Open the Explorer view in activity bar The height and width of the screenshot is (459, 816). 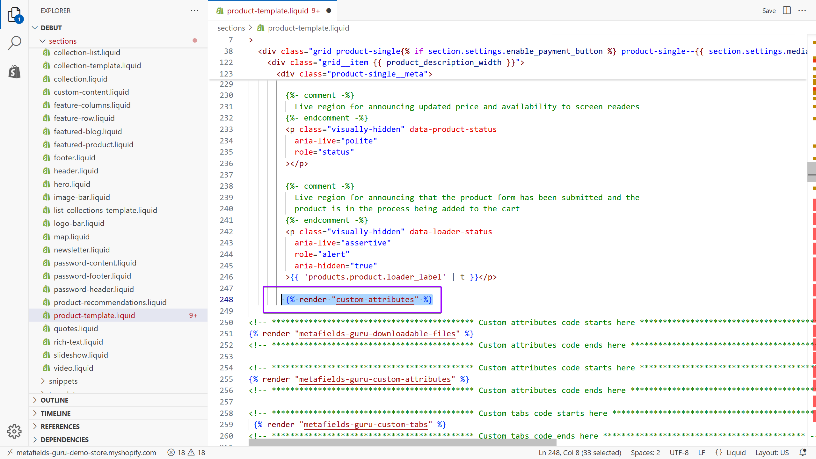point(14,14)
